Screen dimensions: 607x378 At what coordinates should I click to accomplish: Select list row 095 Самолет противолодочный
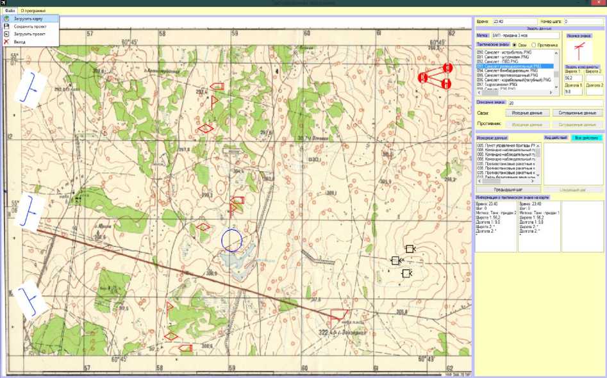pyautogui.click(x=515, y=75)
